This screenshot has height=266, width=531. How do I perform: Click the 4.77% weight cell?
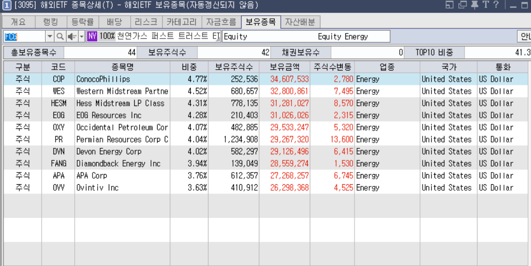(189, 79)
